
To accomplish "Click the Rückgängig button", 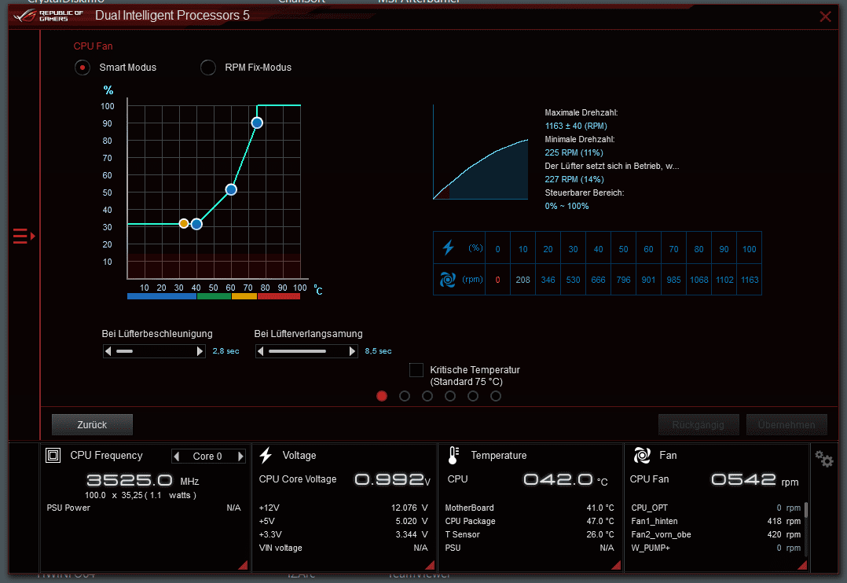I will click(x=698, y=425).
